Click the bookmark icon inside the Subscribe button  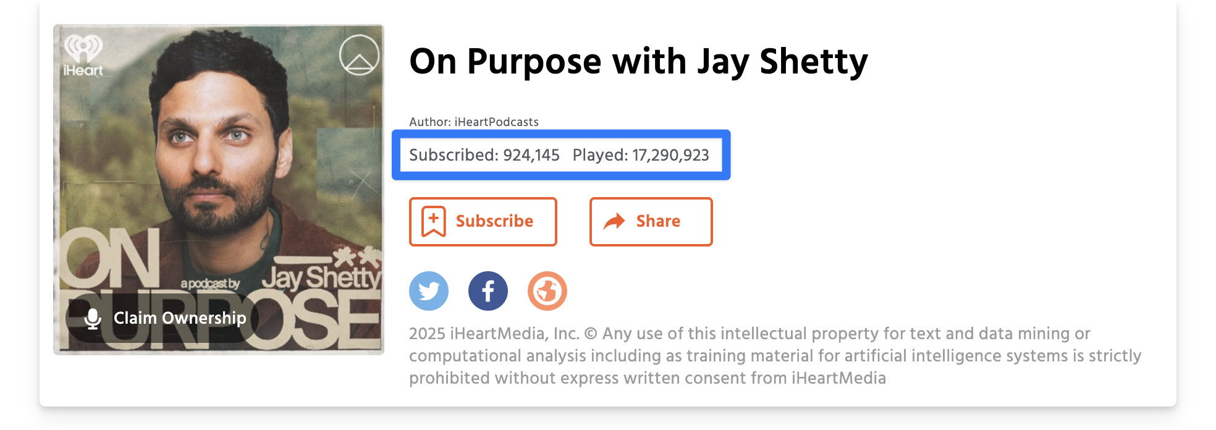click(434, 220)
